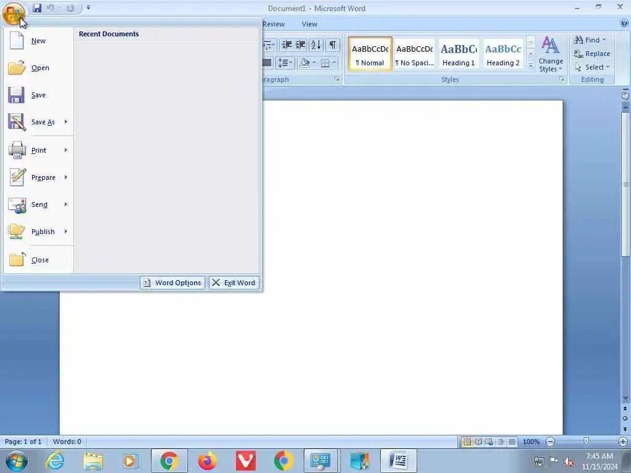The height and width of the screenshot is (473, 631).
Task: Open the Shading color dropdown arrow
Action: tap(314, 63)
